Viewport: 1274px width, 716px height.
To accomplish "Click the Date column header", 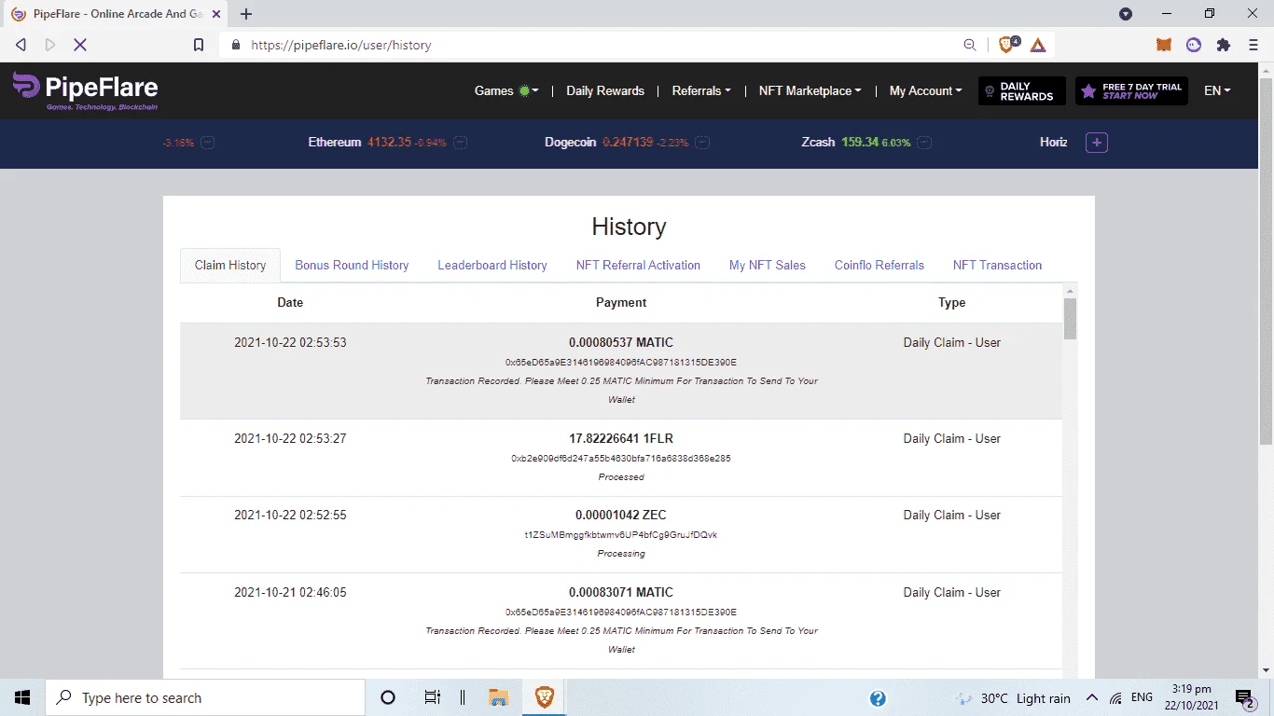I will 290,302.
